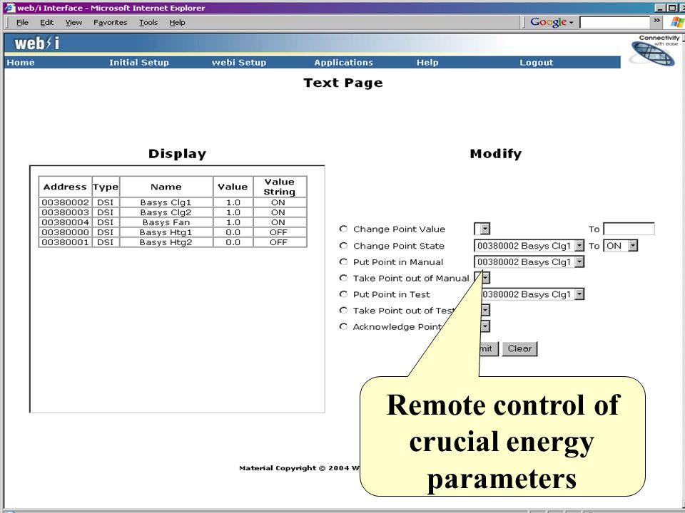Click name cell Basys Clg2
Image resolution: width=685 pixels, height=513 pixels.
pyautogui.click(x=166, y=212)
